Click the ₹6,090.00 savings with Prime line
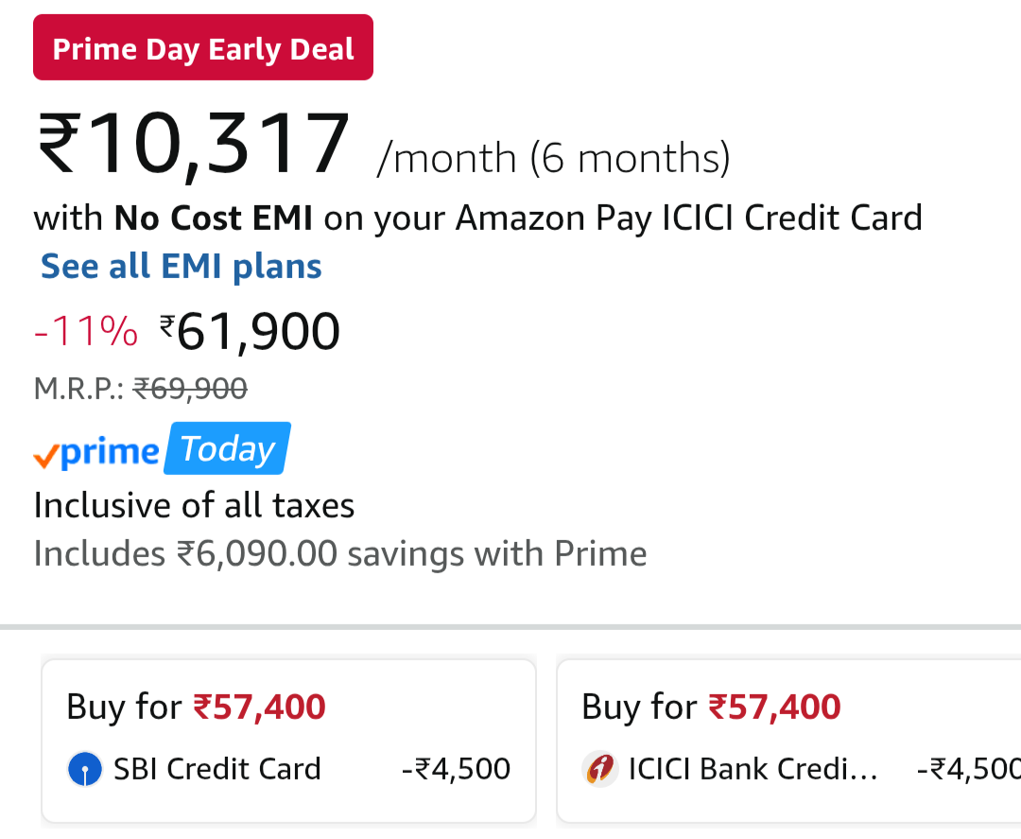Viewport: 1021px width, 839px height. 340,554
